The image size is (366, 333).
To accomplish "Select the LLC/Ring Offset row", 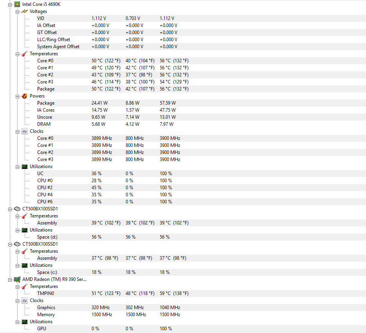I will pyautogui.click(x=201, y=40).
